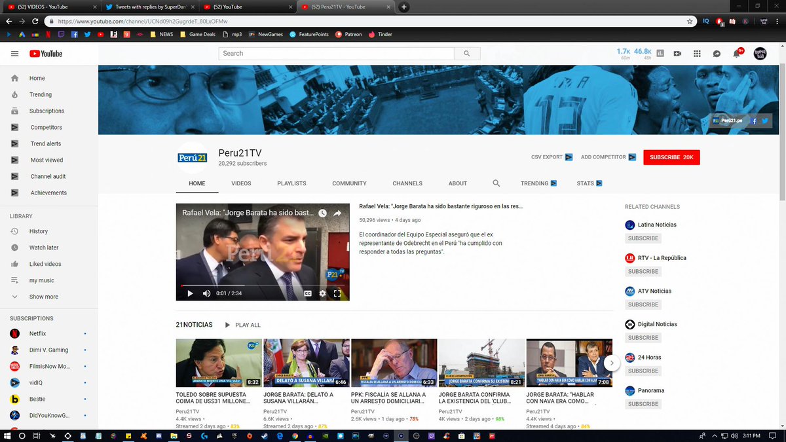
Task: Open the notifications bell
Action: pos(737,54)
